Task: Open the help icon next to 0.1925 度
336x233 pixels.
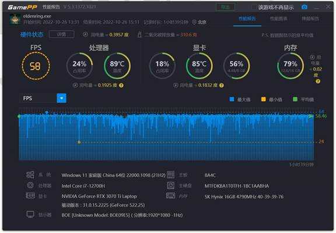Action: point(121,85)
